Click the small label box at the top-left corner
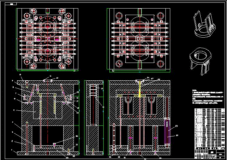The image size is (227, 160). coord(11,4)
